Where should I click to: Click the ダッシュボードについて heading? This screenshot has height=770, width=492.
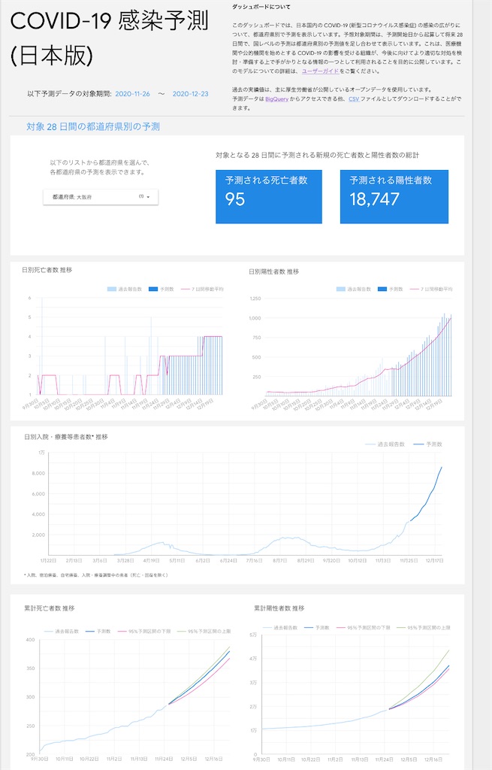coord(261,7)
